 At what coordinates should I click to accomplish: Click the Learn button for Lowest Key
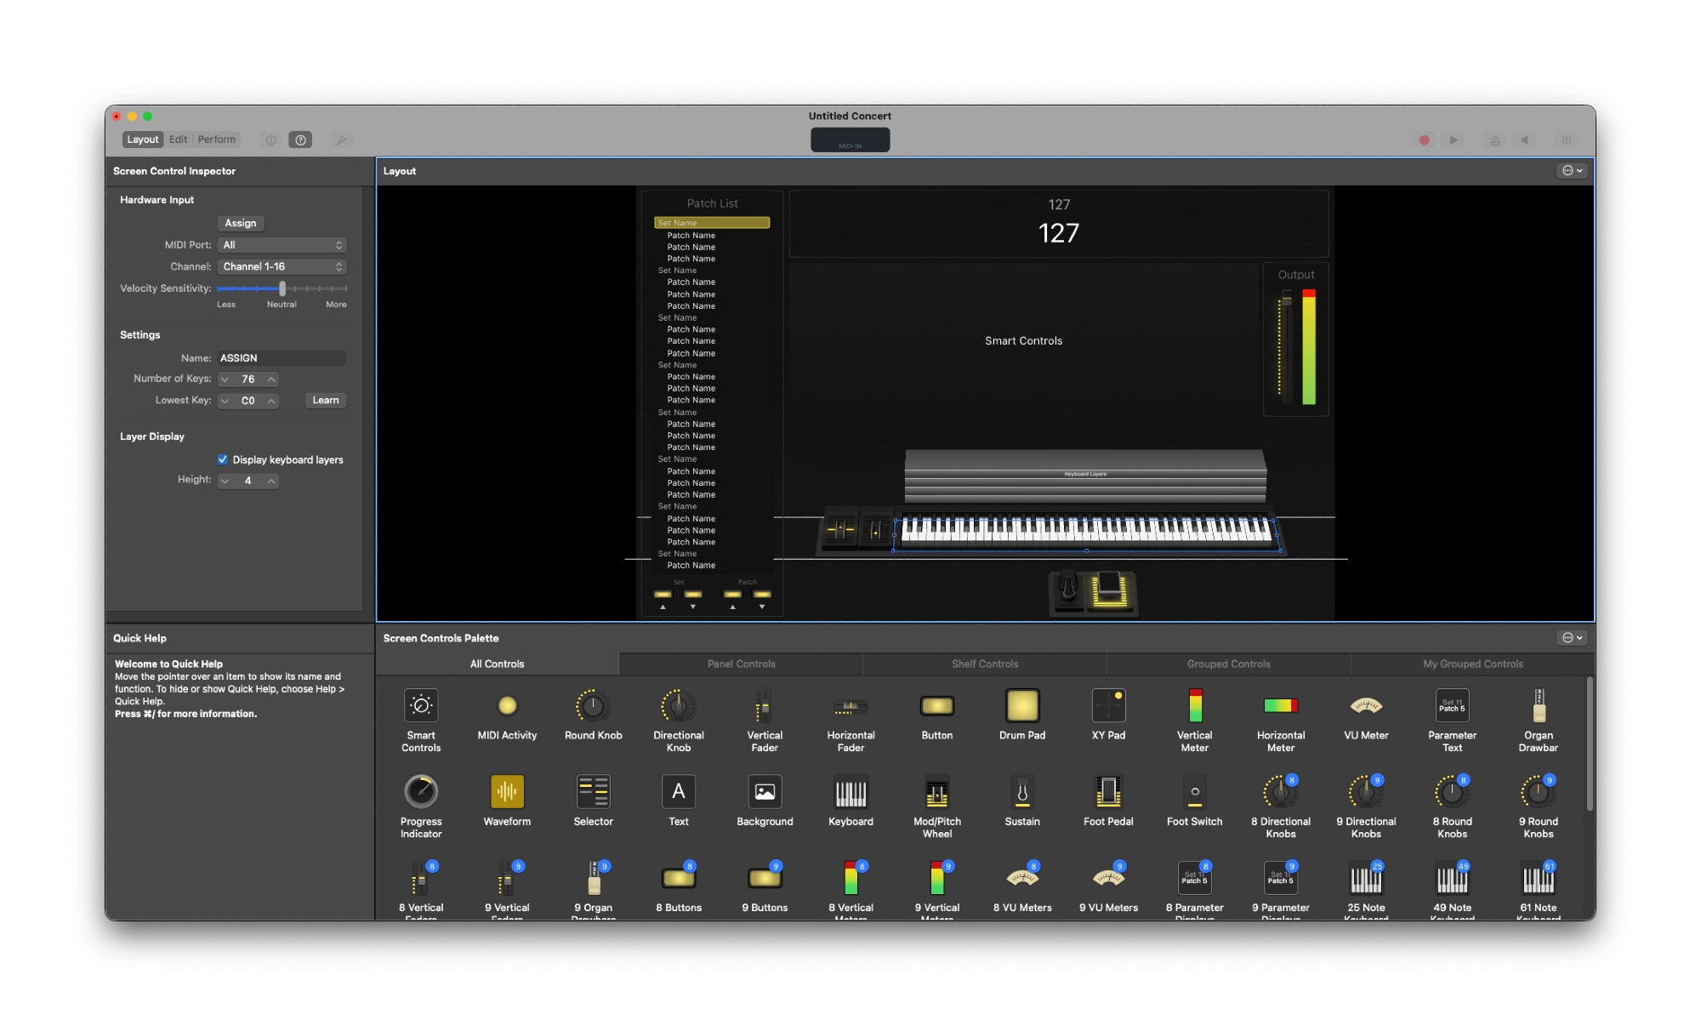click(325, 401)
